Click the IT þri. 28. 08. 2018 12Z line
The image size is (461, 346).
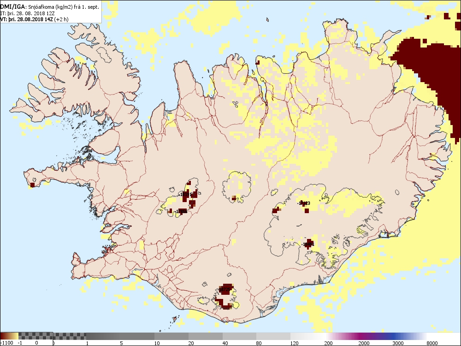27,13
